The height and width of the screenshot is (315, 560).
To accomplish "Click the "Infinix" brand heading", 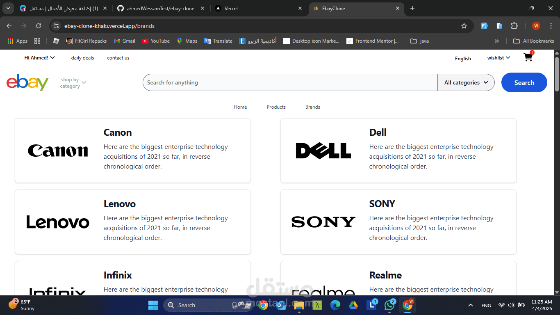I will click(x=118, y=275).
